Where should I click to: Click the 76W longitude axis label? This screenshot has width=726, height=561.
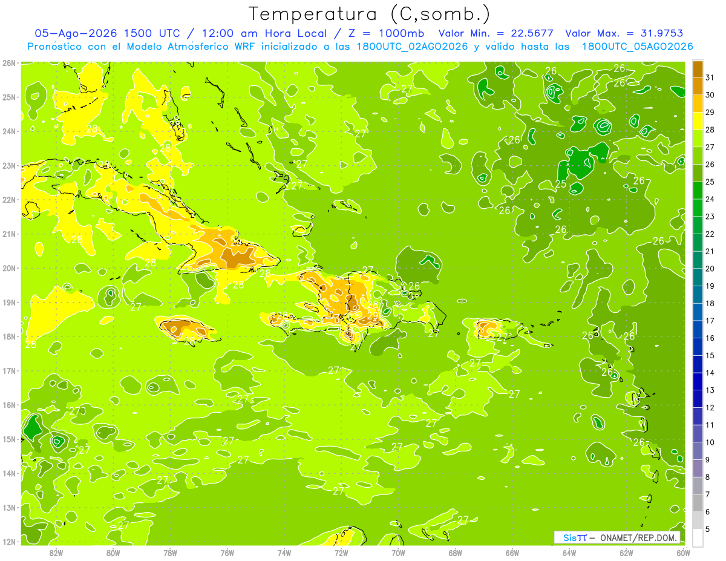[227, 553]
